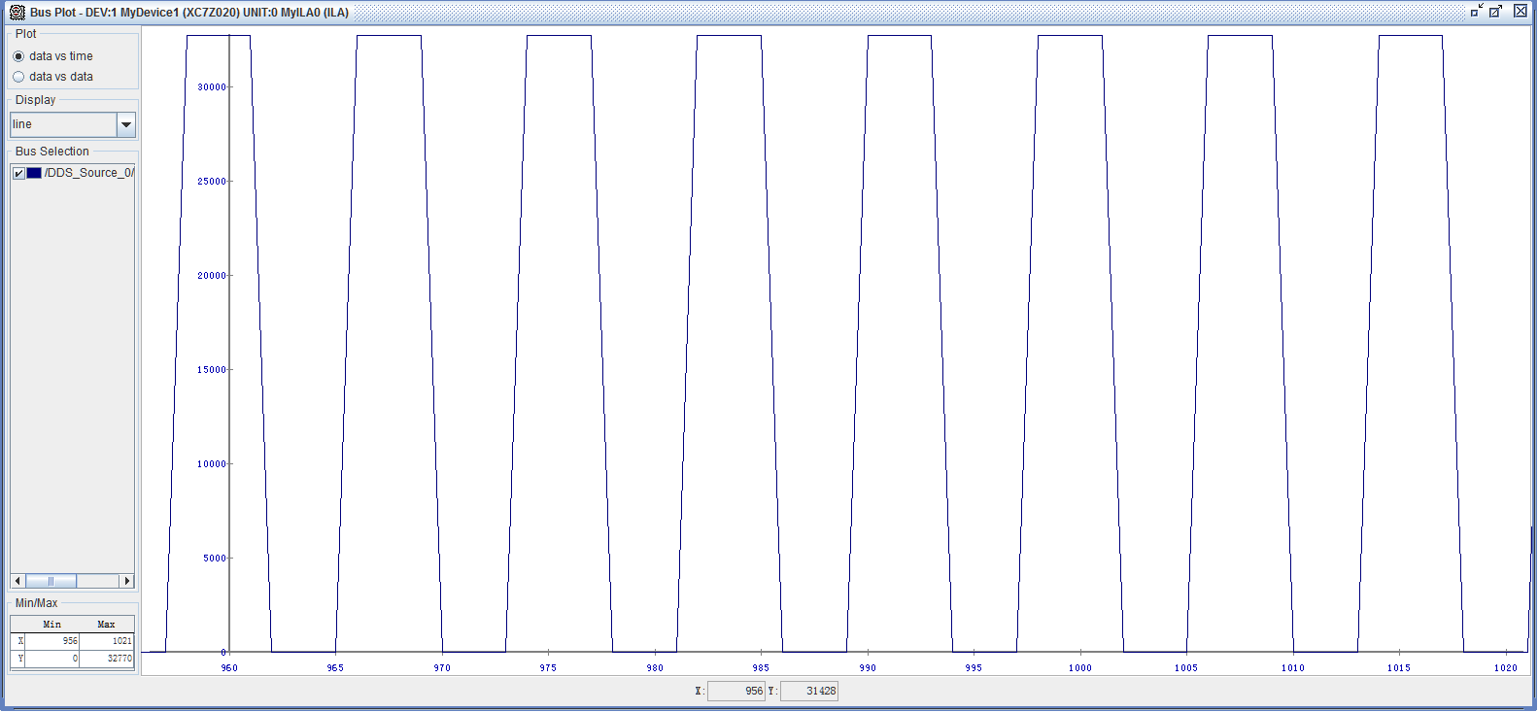Click the cursor X readout field below plot

(x=735, y=692)
